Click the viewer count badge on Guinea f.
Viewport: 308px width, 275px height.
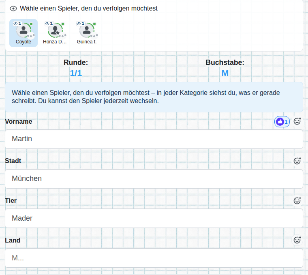tap(81, 24)
